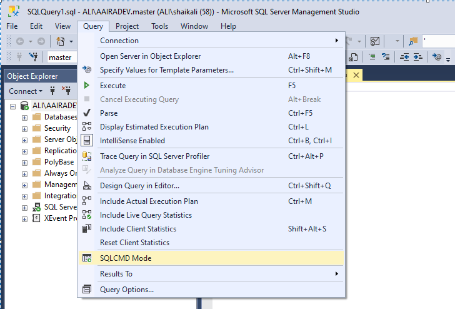Image resolution: width=455 pixels, height=309 pixels.
Task: Click the Results to File toolbar icon
Action: pyautogui.click(x=353, y=57)
